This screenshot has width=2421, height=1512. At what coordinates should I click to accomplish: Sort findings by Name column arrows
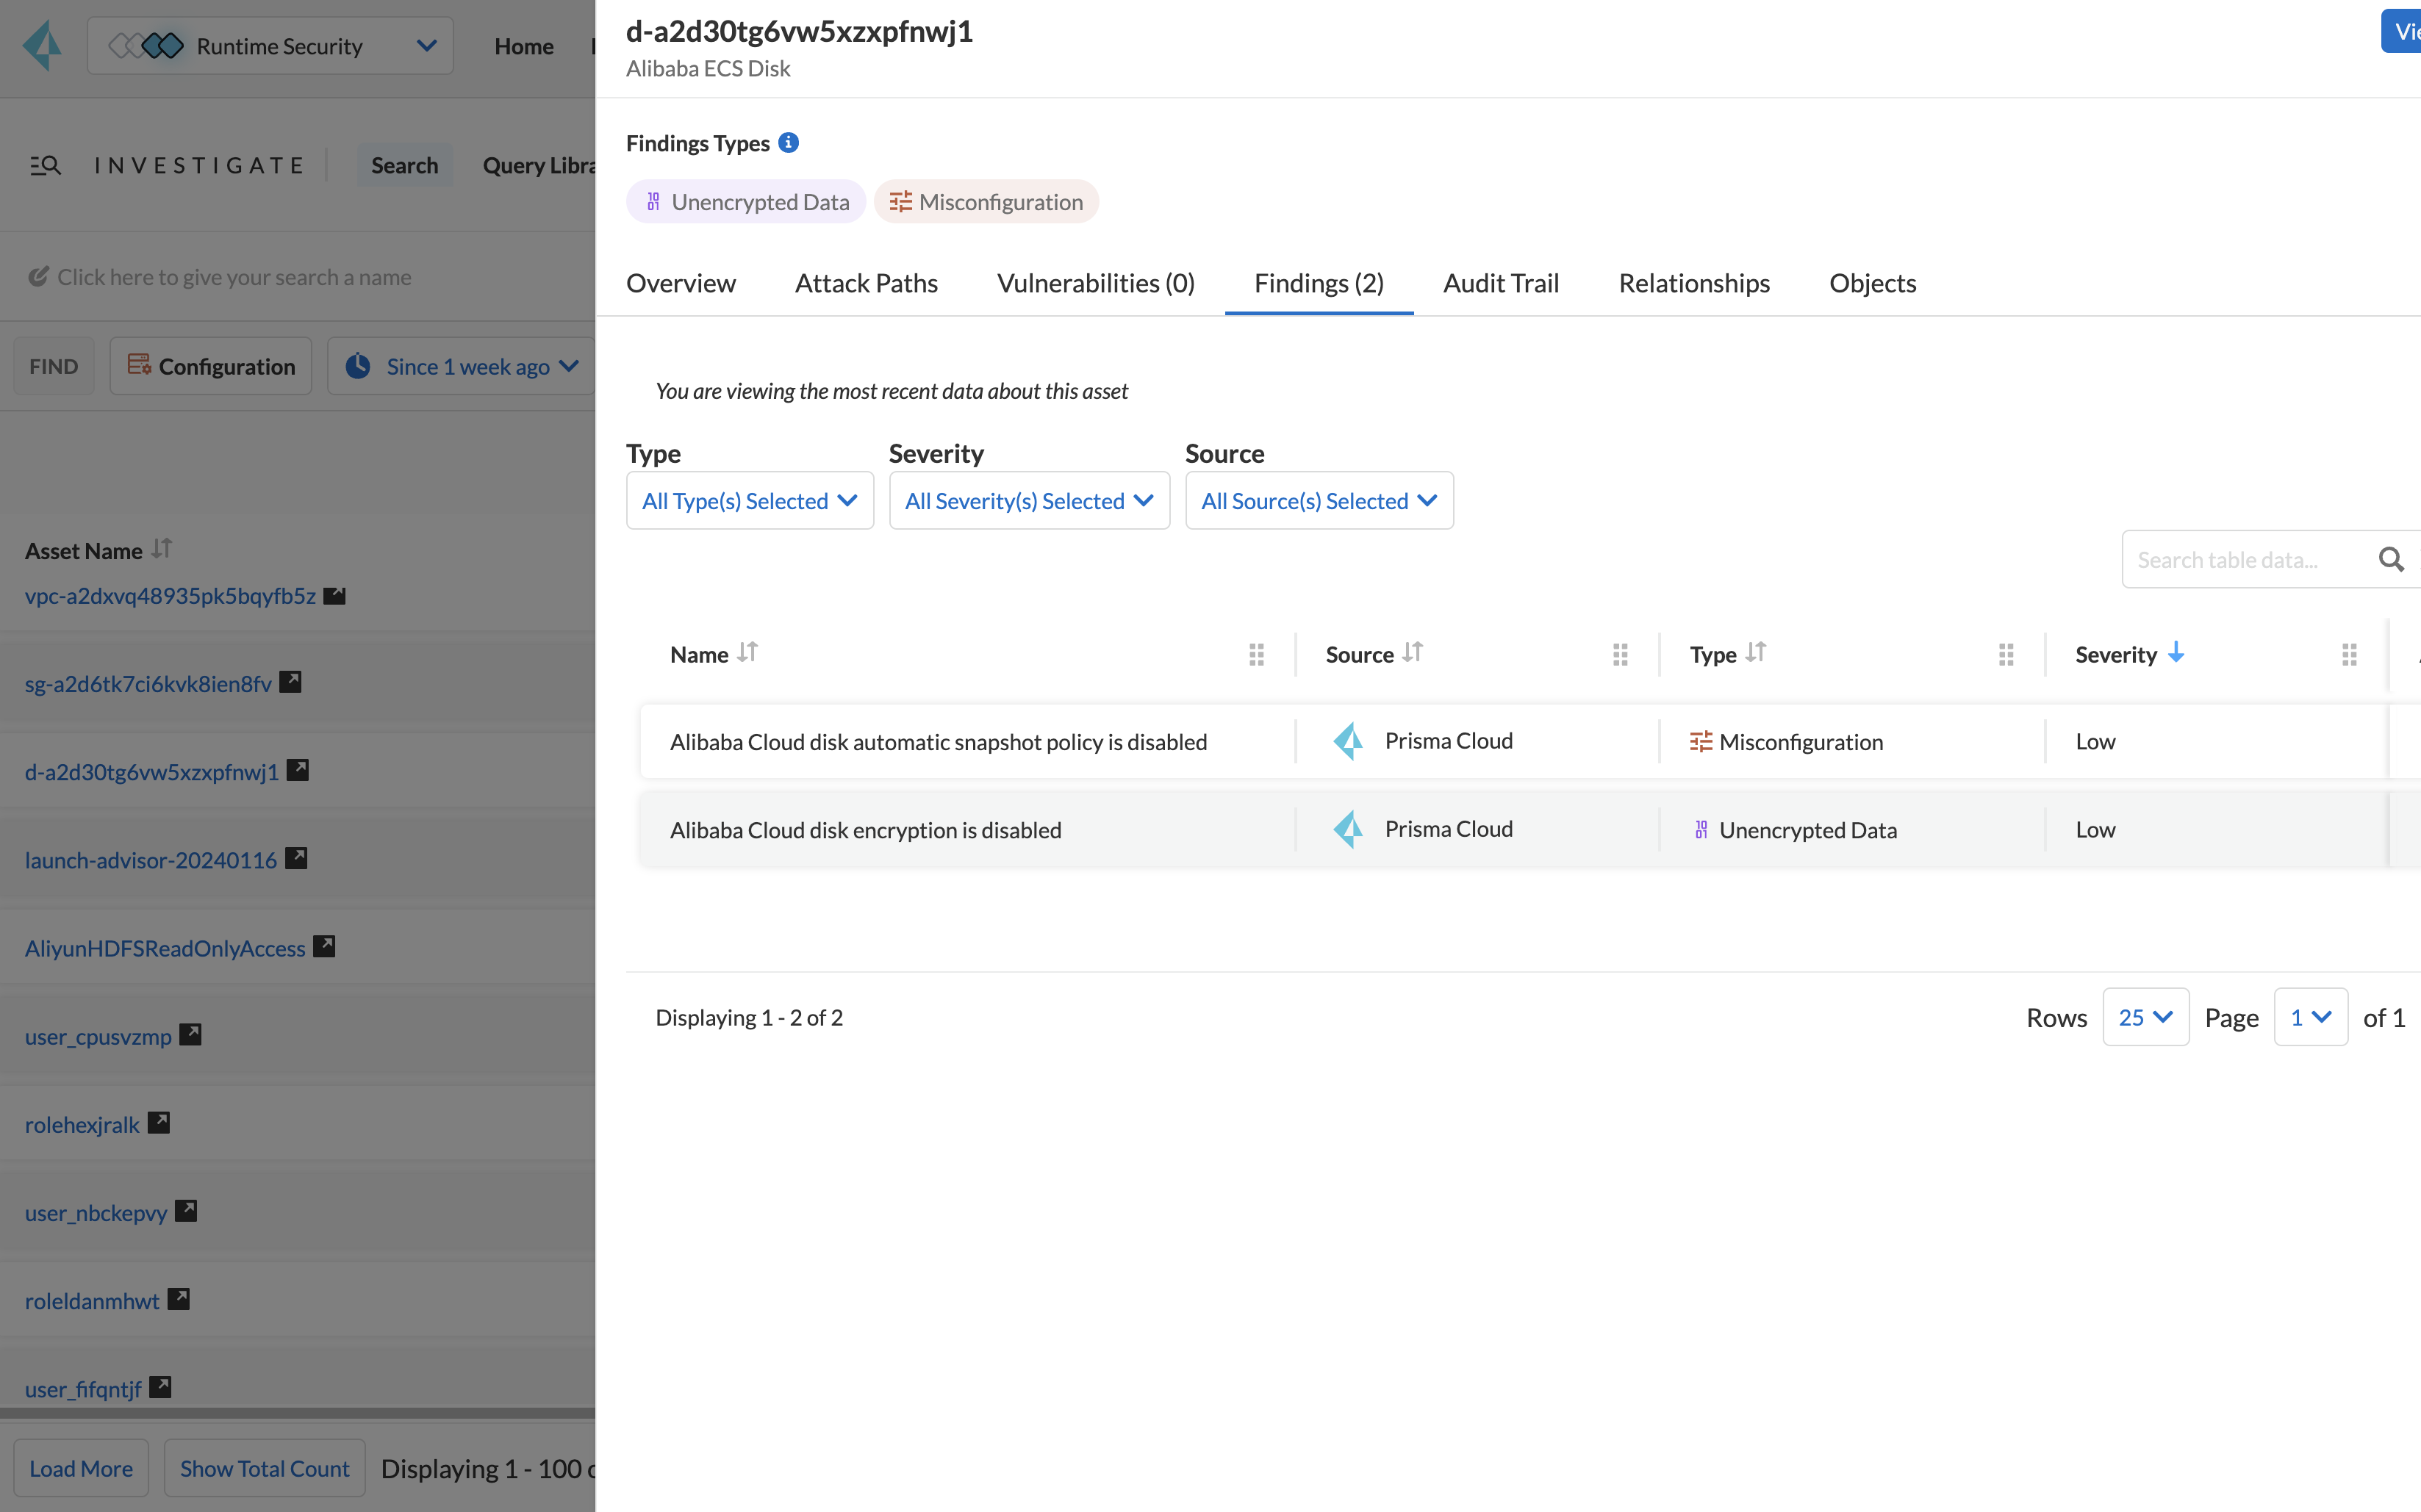pos(747,653)
